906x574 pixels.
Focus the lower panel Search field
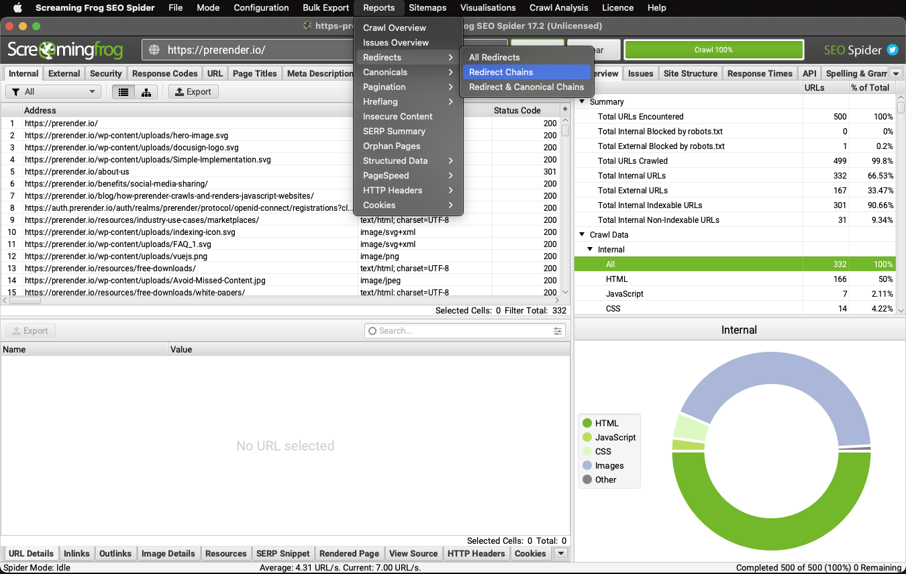point(465,331)
